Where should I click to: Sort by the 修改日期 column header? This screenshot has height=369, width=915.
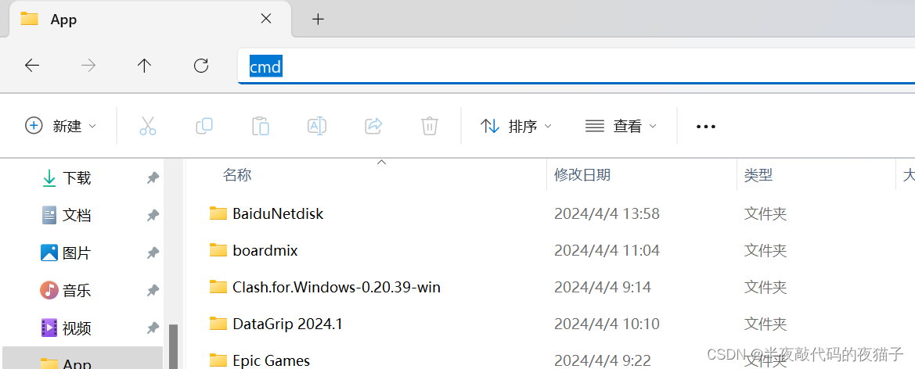[x=582, y=174]
